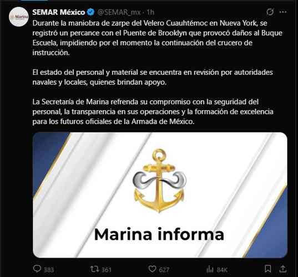Click the 361 reposts count
This screenshot has height=277, width=298.
[107, 270]
